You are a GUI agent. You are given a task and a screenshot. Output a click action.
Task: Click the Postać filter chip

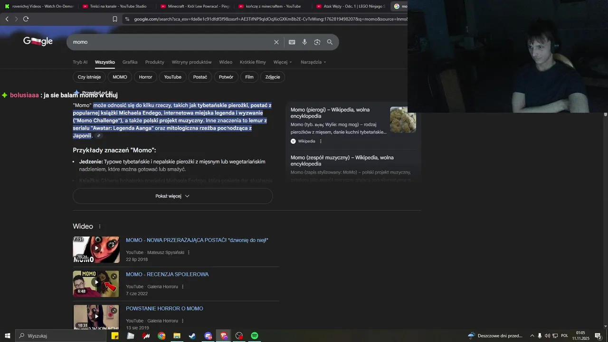click(200, 77)
